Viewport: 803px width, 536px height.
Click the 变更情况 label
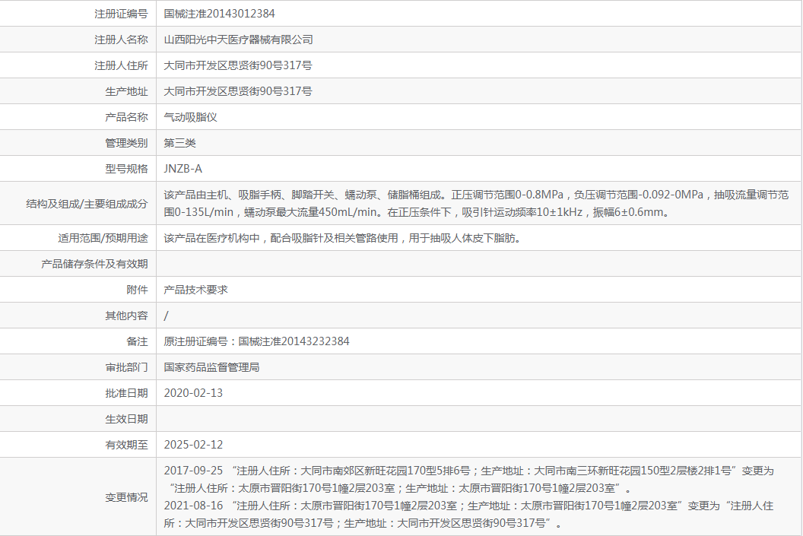126,497
